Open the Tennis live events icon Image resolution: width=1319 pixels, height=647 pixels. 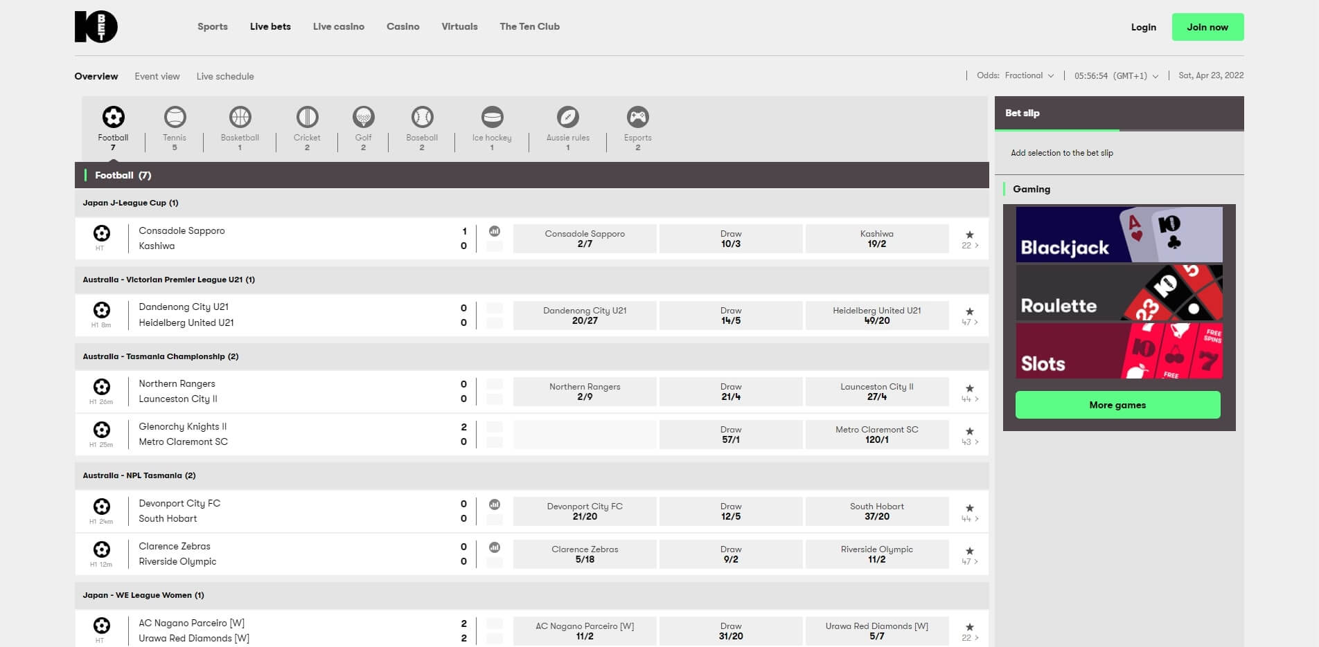175,117
